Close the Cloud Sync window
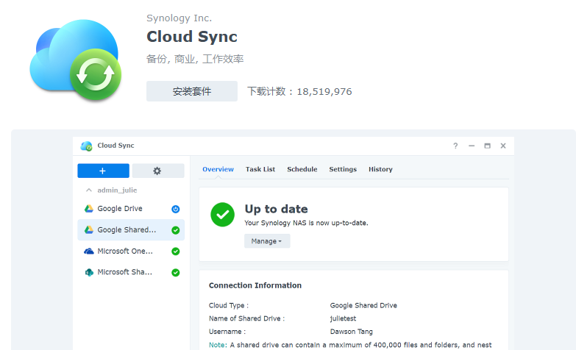This screenshot has width=576, height=350. pyautogui.click(x=503, y=146)
